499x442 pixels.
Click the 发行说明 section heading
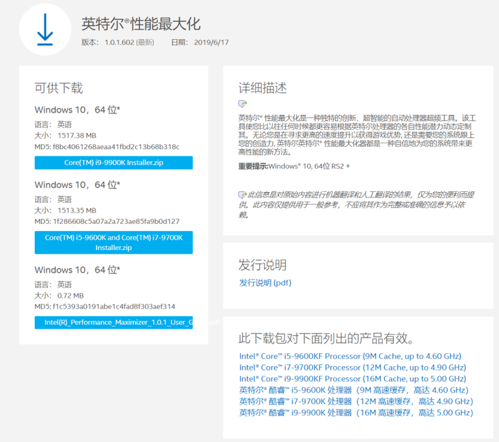pos(262,264)
